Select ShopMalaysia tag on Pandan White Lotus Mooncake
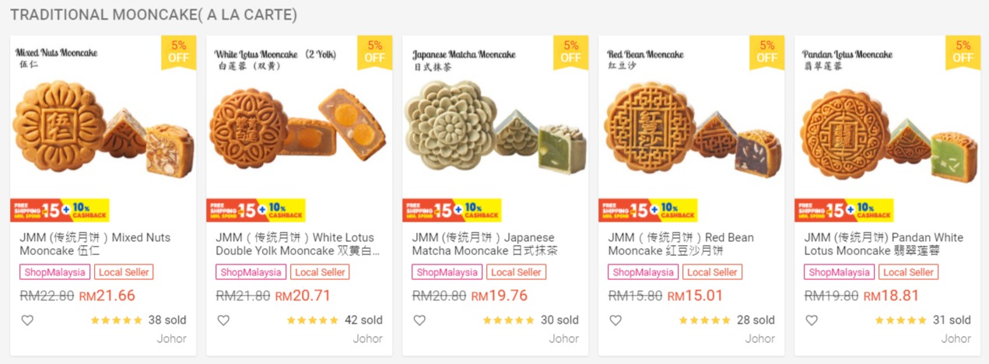 tap(838, 272)
